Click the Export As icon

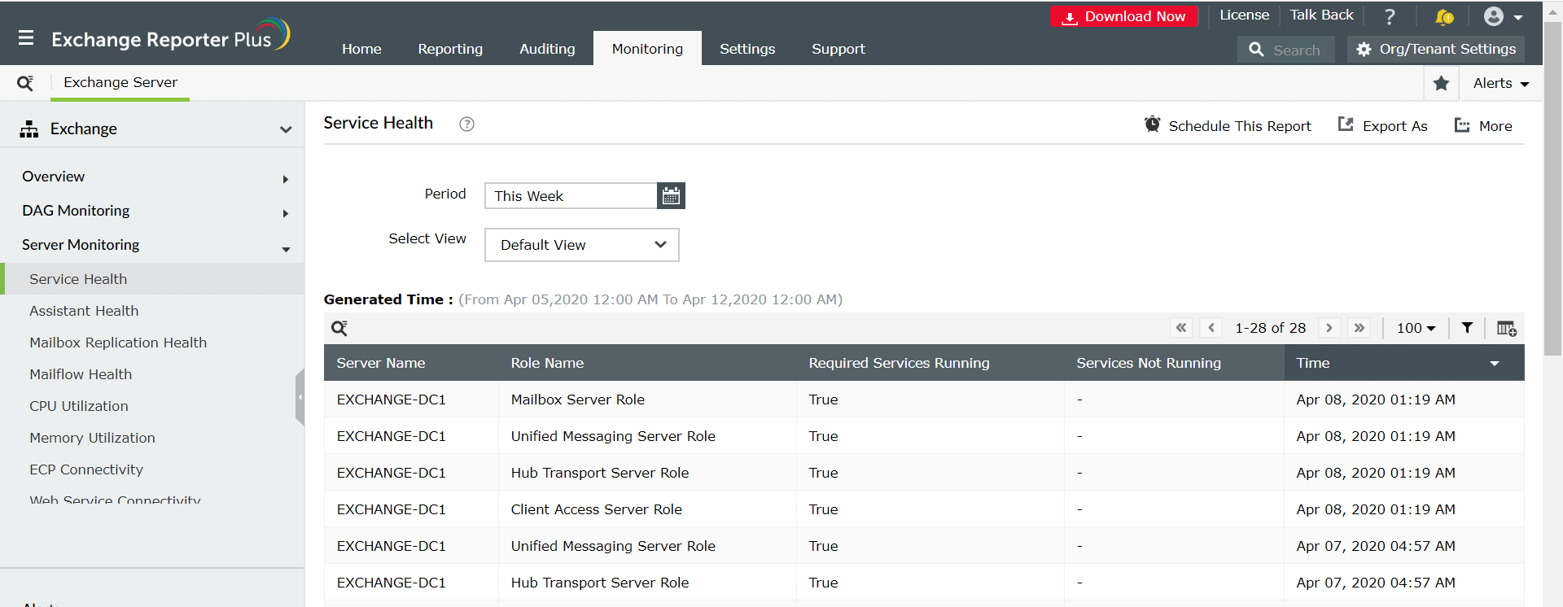coord(1346,124)
